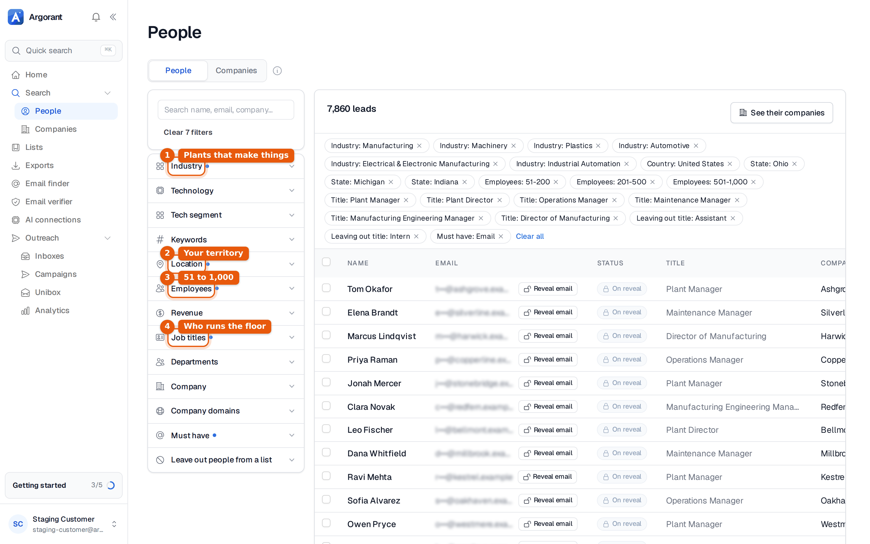
Task: Reveal email for Jonah Mercer
Action: tap(548, 383)
